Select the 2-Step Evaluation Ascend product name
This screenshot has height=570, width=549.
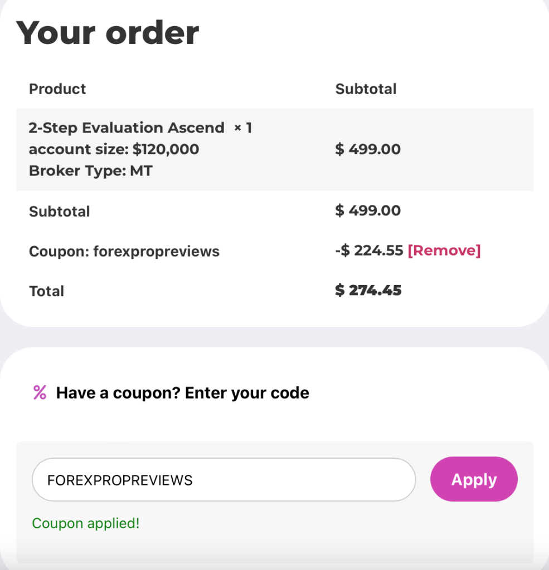coord(127,128)
